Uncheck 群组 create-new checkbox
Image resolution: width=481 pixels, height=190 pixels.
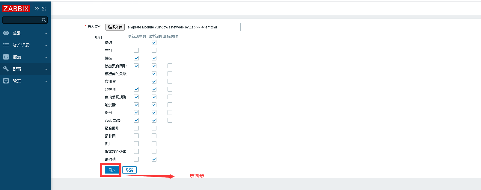click(154, 42)
